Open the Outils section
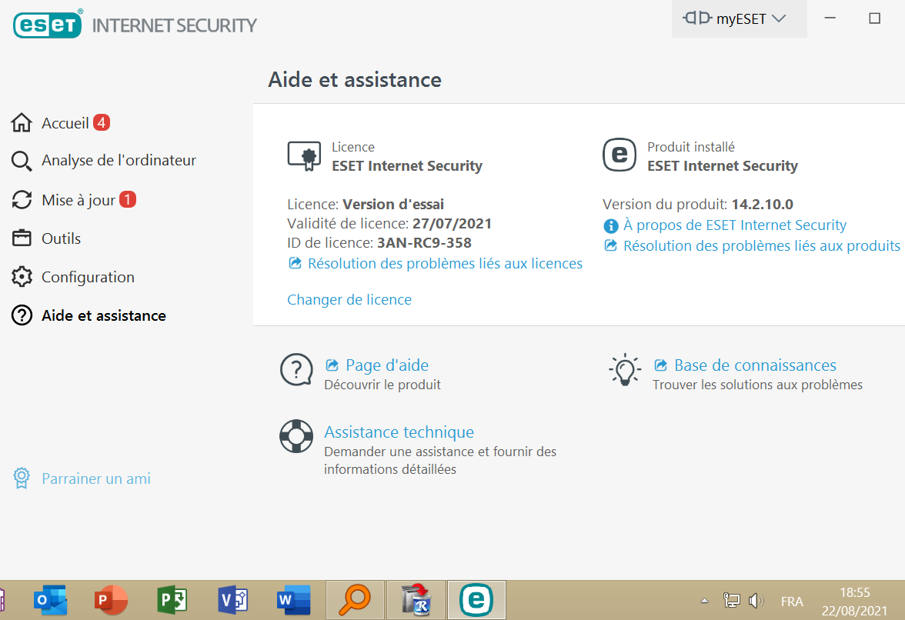 pos(62,238)
